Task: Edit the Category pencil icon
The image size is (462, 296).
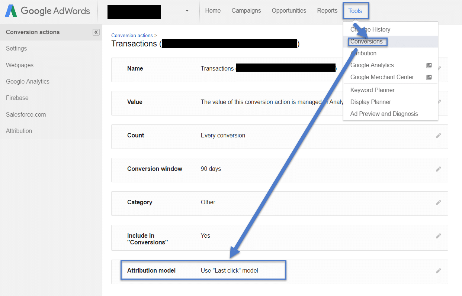Action: pyautogui.click(x=439, y=202)
